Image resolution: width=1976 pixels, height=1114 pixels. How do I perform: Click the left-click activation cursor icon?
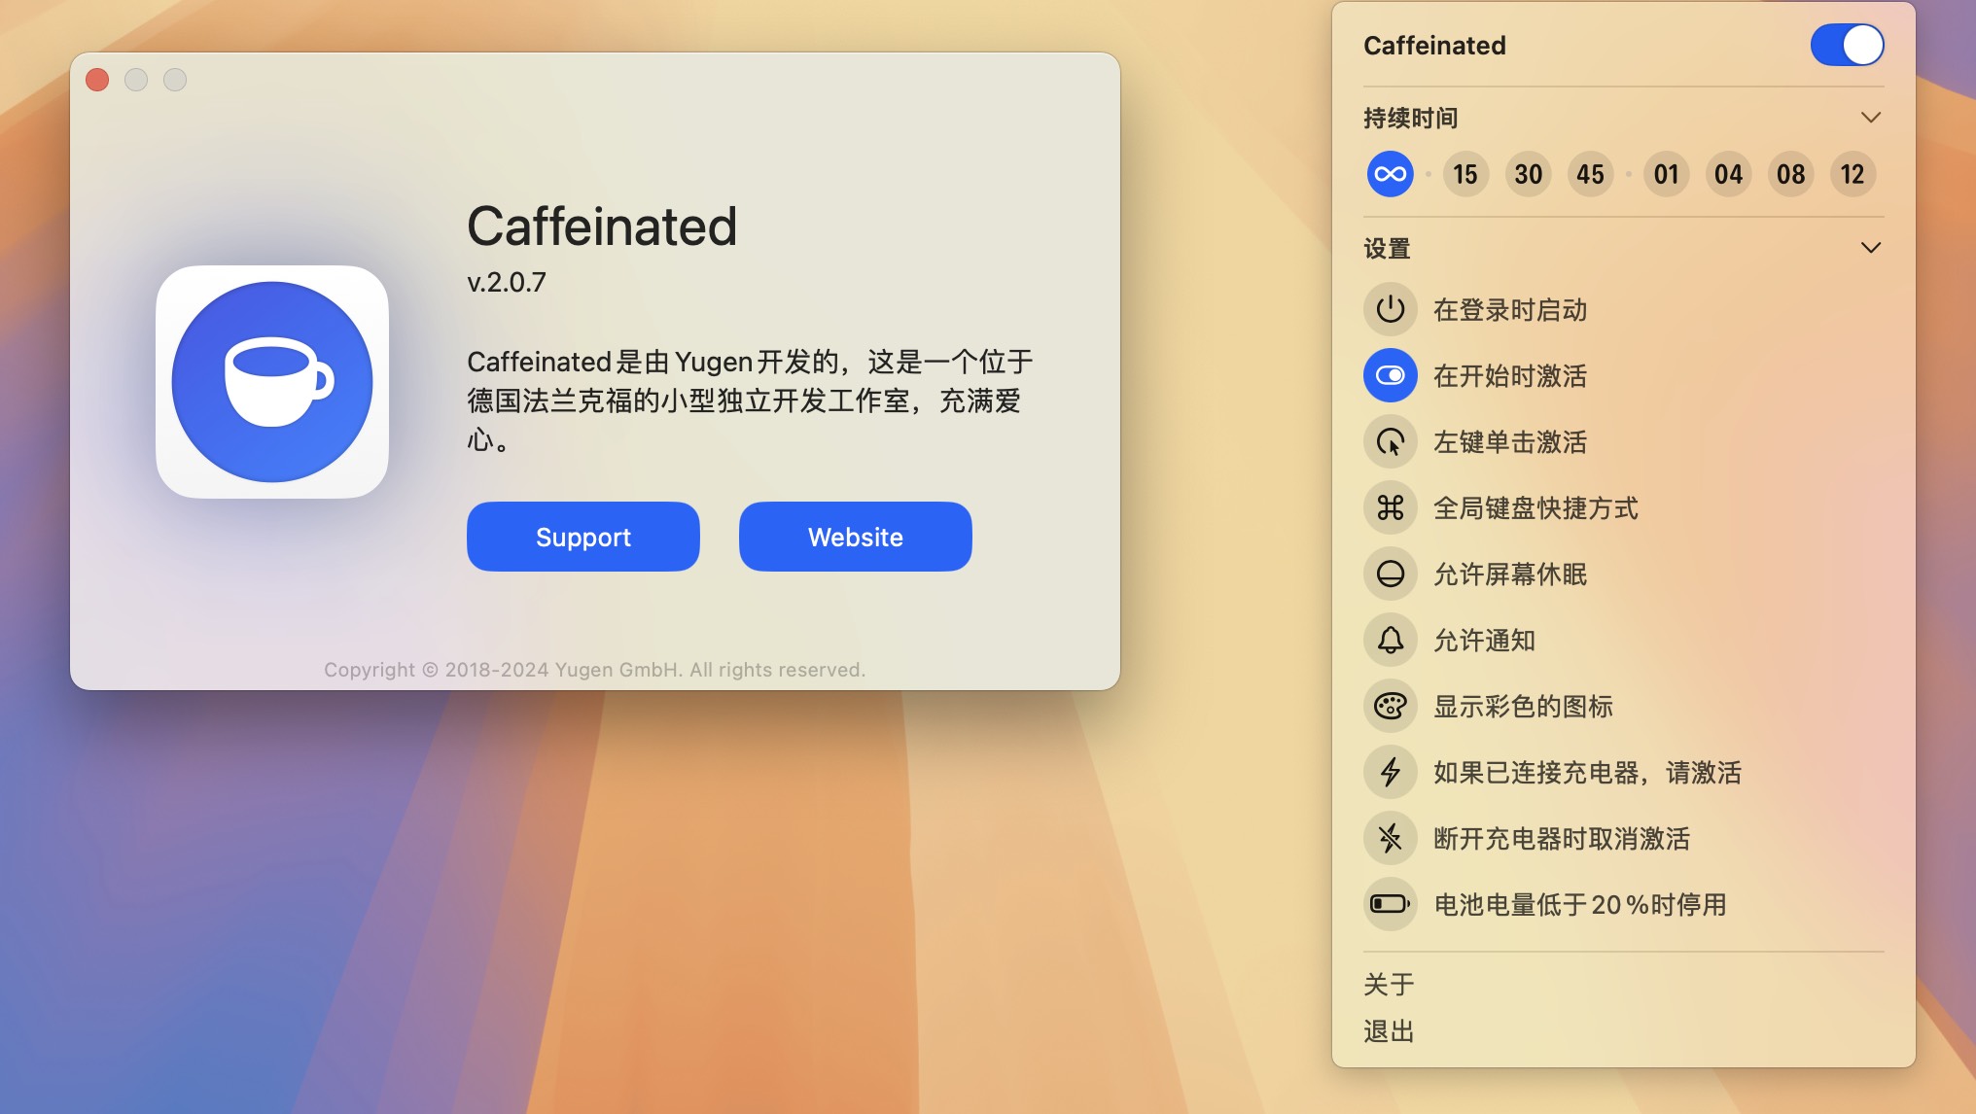(1391, 442)
